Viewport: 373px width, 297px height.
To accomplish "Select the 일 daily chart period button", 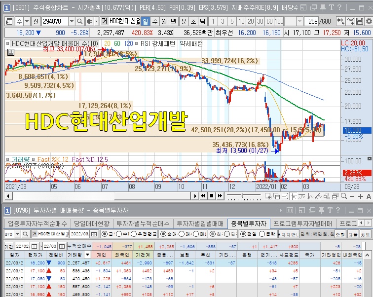I will (146, 21).
